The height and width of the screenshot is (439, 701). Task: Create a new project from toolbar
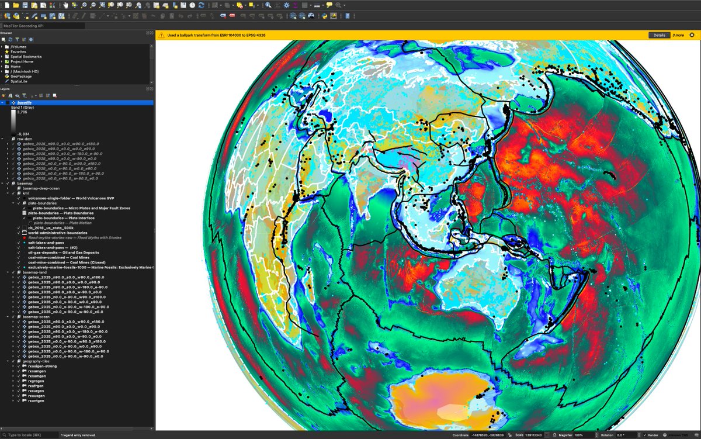[6, 5]
